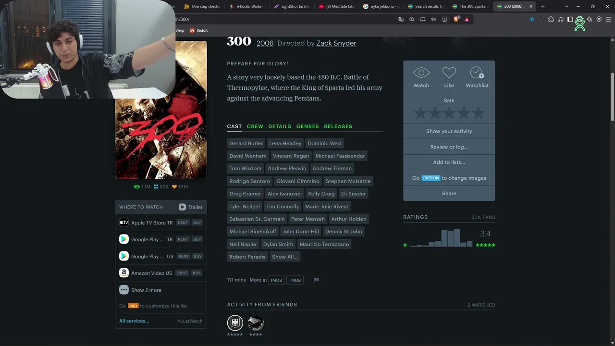Open the Apple TV Store icon

pos(124,222)
